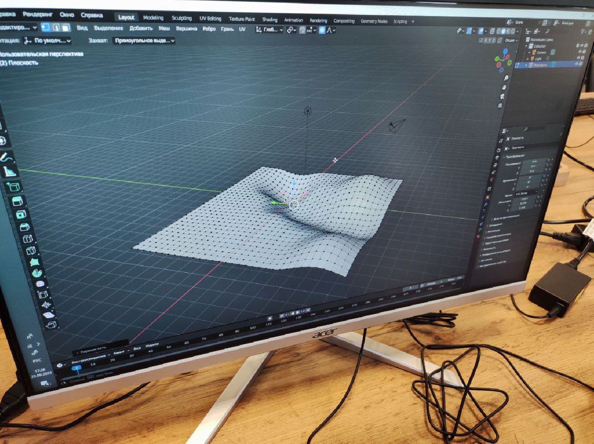
Task: Click the toggle camera view icon
Action: (x=503, y=96)
